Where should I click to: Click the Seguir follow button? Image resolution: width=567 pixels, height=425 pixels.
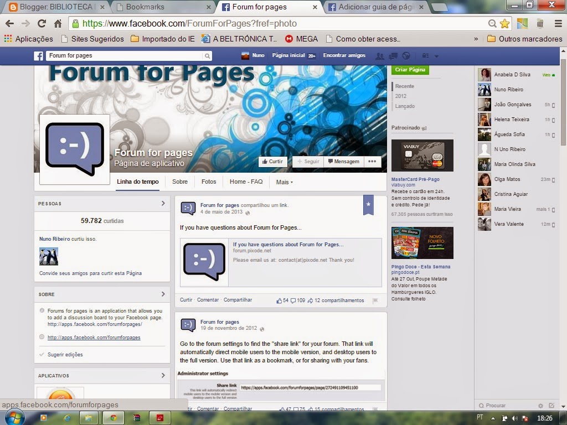click(308, 162)
